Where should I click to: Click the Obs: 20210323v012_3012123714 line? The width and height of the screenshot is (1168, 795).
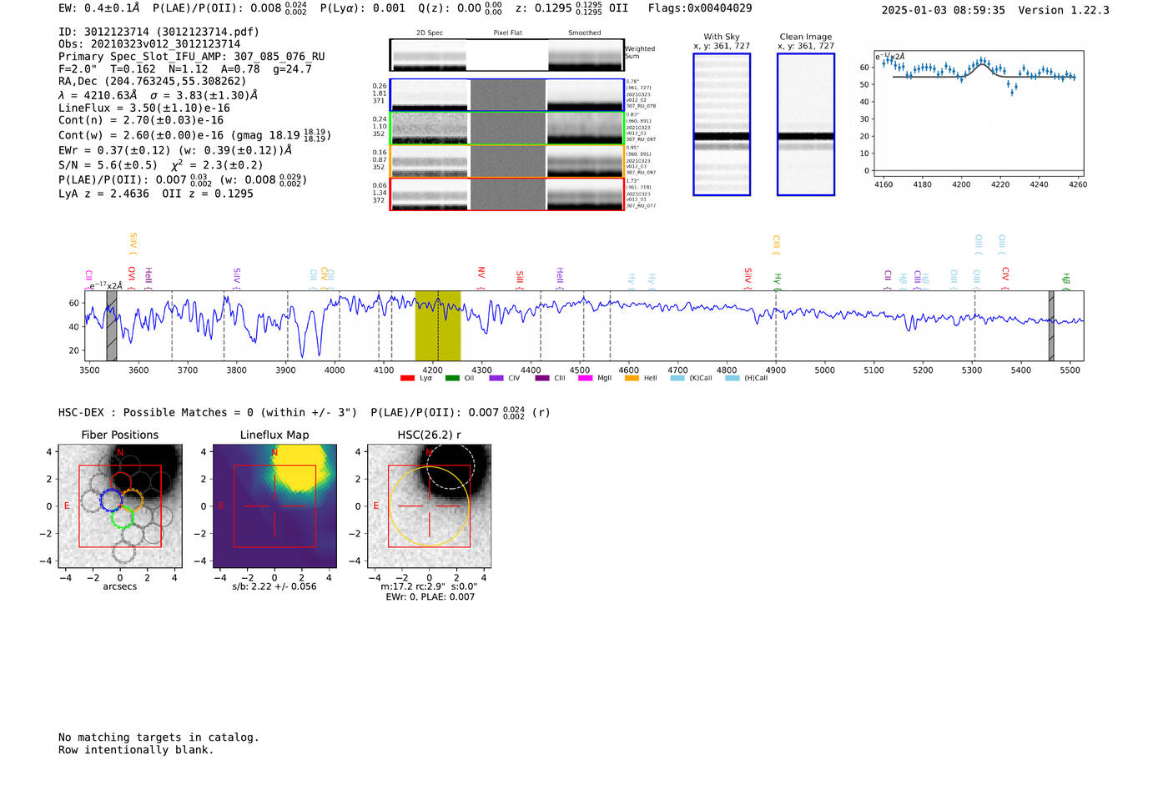(x=149, y=44)
